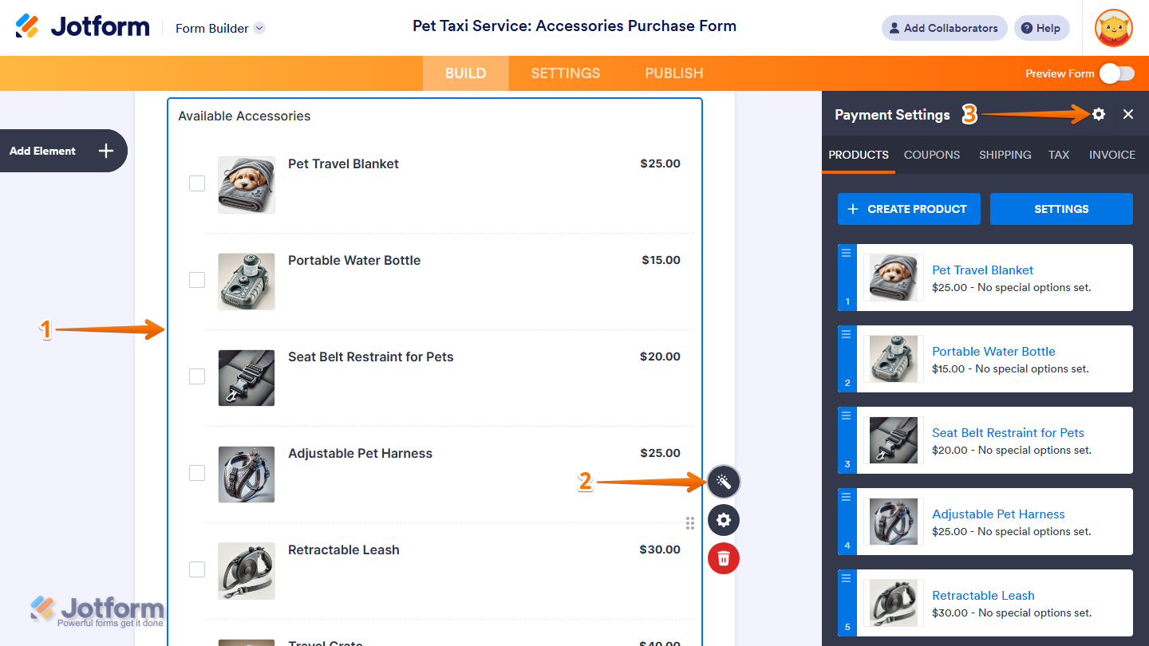Click the element drag dots handle
The image size is (1149, 646).
click(689, 523)
